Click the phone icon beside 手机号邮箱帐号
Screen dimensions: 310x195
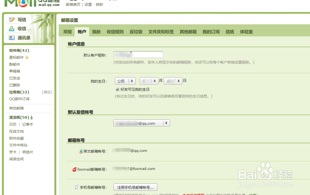pyautogui.click(x=77, y=187)
